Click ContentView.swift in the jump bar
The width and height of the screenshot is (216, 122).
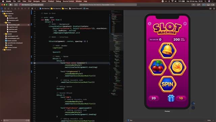(x=76, y=8)
